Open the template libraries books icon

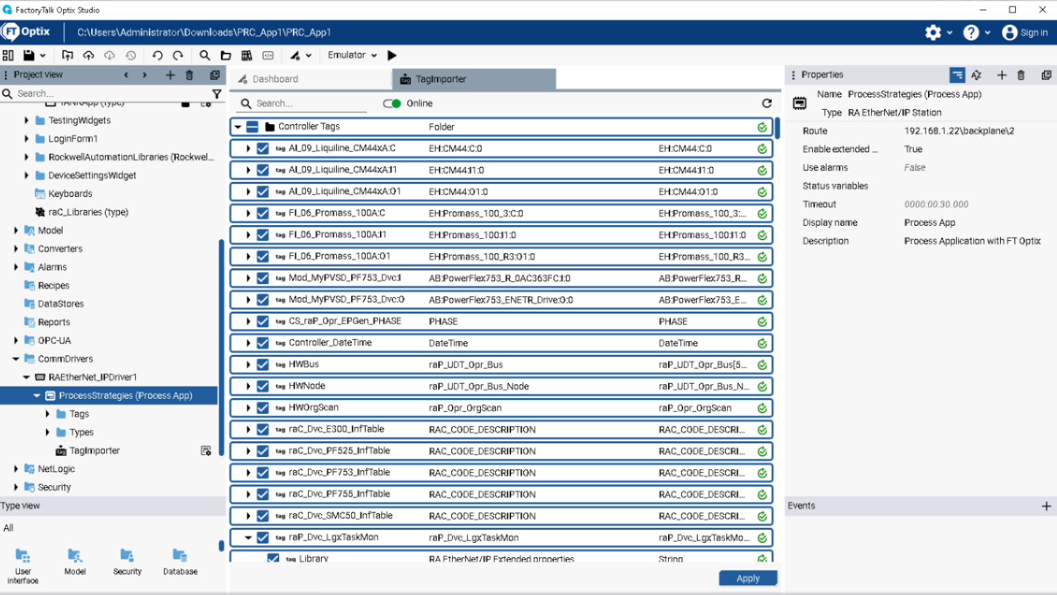coord(247,56)
